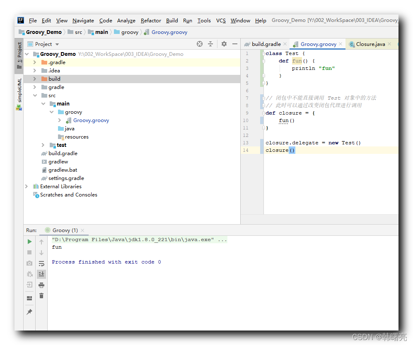This screenshot has width=413, height=345.
Task: Open Project panel settings gear
Action: (224, 44)
